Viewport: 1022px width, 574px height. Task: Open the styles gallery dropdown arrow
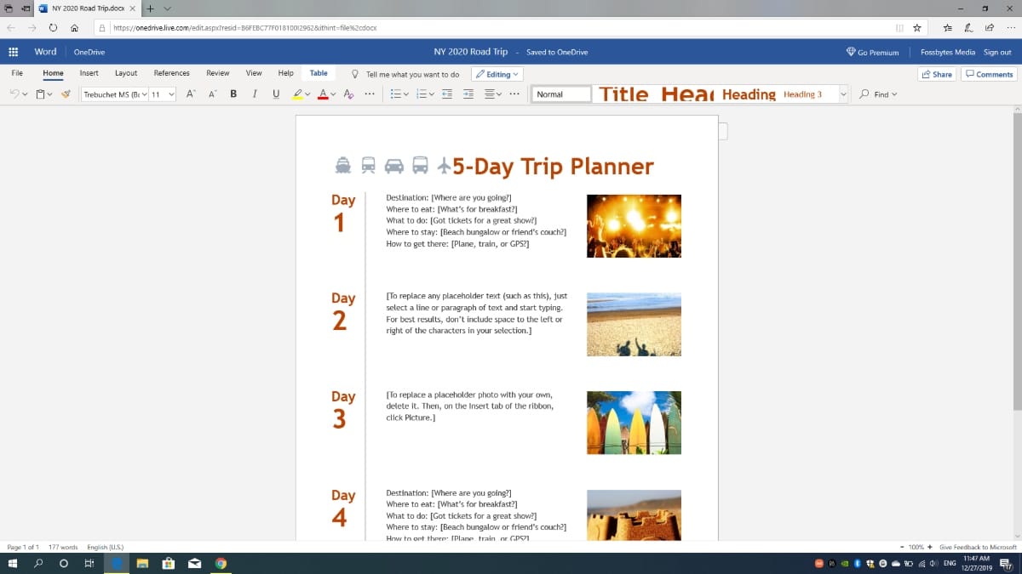point(843,94)
